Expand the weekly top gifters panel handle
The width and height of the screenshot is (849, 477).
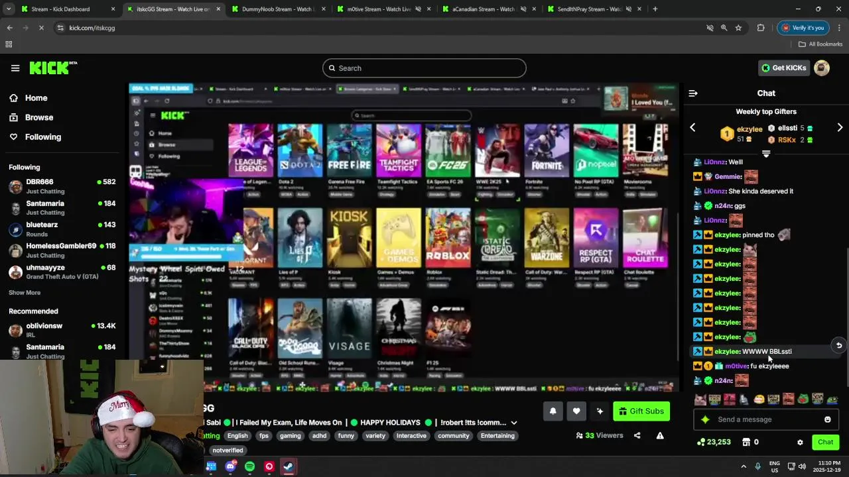coord(766,154)
